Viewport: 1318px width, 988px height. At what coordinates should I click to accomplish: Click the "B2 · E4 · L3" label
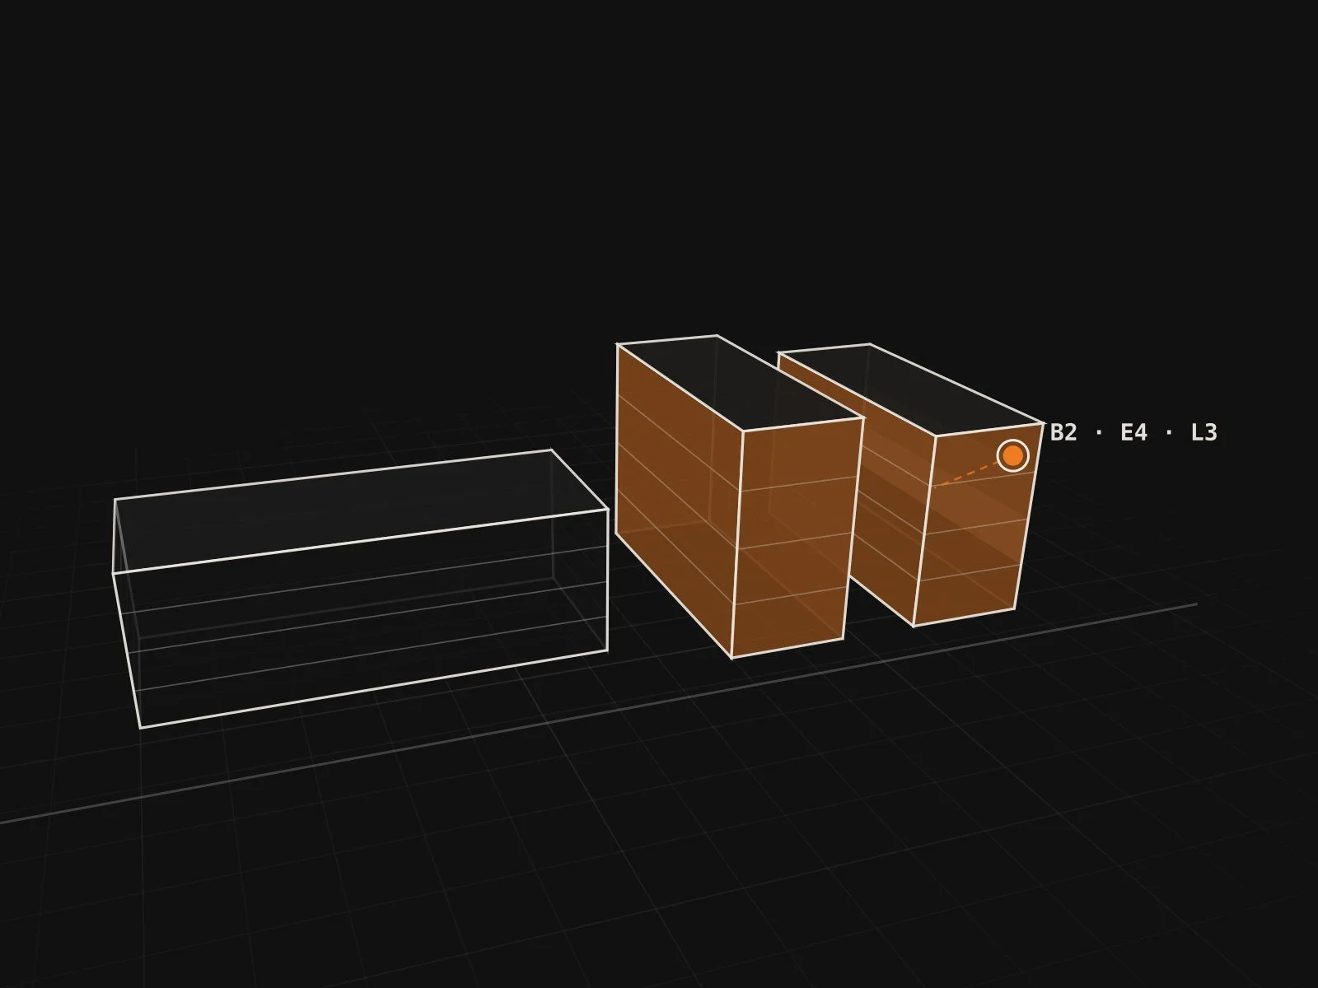1133,432
